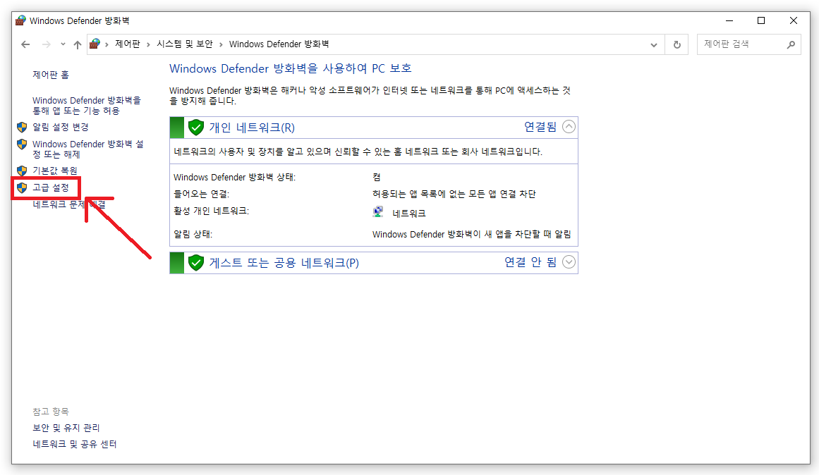Go up one level with up arrow
This screenshot has width=819, height=475.
78,44
